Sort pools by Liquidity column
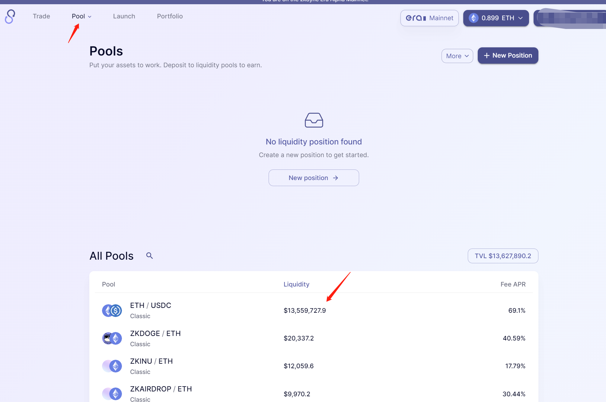The width and height of the screenshot is (606, 402). [x=296, y=284]
